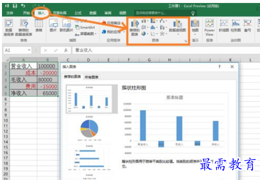Viewport: 260px width, 180px height.
Task: Select the pie chart icon in Charts group
Action: pyautogui.click(x=144, y=34)
